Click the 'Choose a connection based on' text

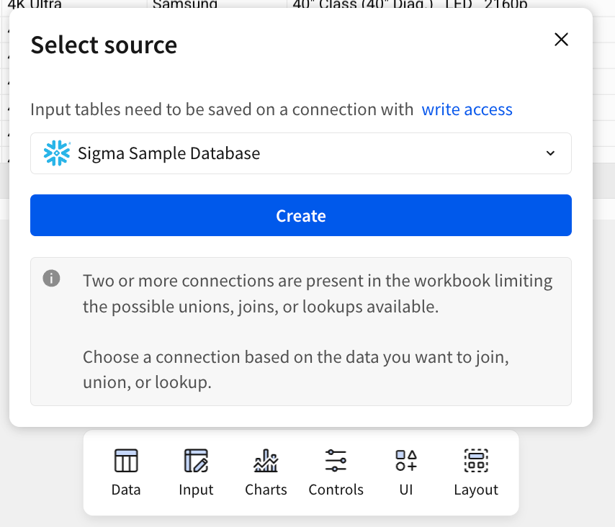click(x=296, y=369)
